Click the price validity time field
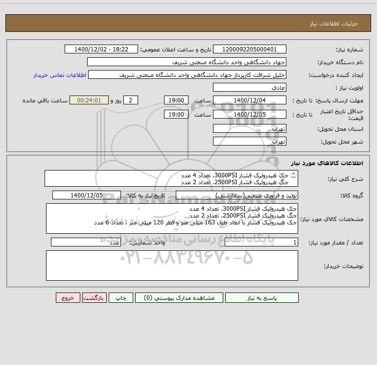This screenshot has height=365, width=377. tap(176, 114)
